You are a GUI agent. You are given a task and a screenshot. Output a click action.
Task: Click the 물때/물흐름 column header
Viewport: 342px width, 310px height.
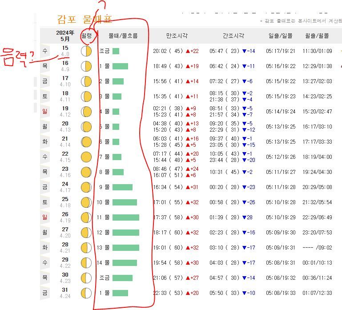tap(123, 36)
